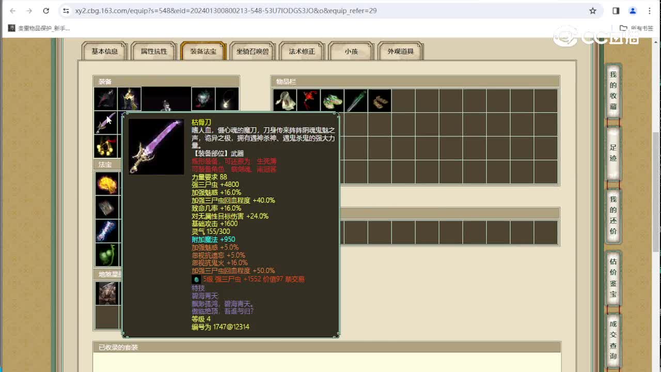Open 足迹 in right sidebar

click(x=613, y=153)
